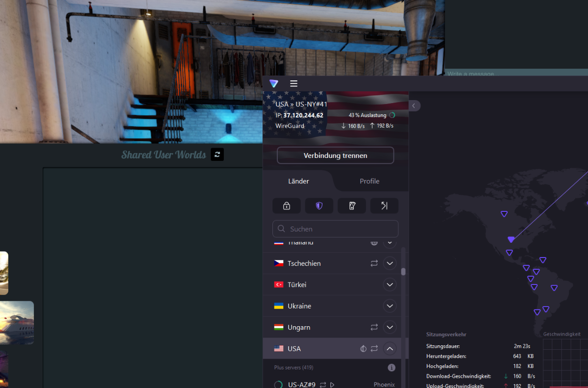Click the Proton VPN logo icon
The width and height of the screenshot is (588, 388).
[273, 83]
